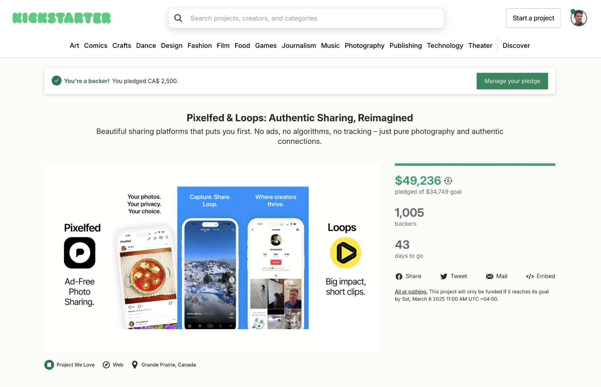Screen dimensions: 601x387
Task: Click the Grande Prairie location pin
Action: click(135, 365)
